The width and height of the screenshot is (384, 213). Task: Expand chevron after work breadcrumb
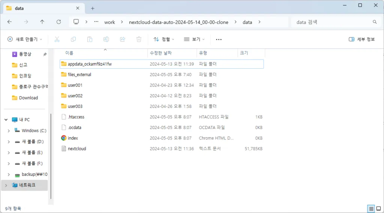click(x=122, y=22)
